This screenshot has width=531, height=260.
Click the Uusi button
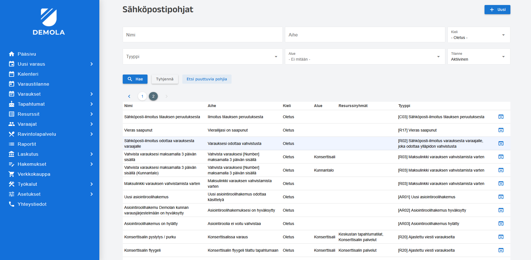point(497,9)
